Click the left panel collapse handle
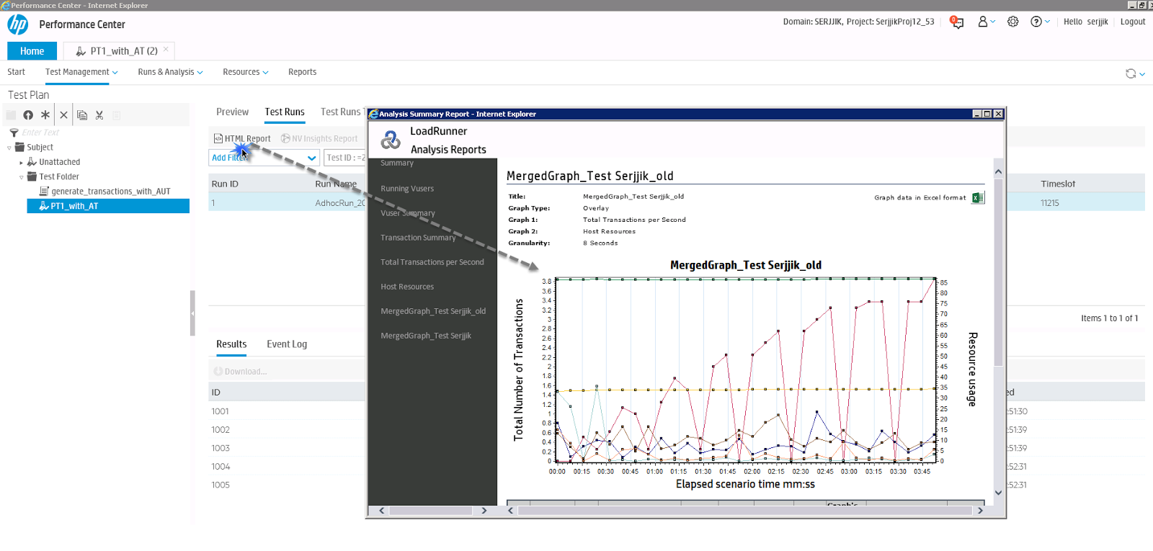This screenshot has height=551, width=1153. (x=192, y=313)
